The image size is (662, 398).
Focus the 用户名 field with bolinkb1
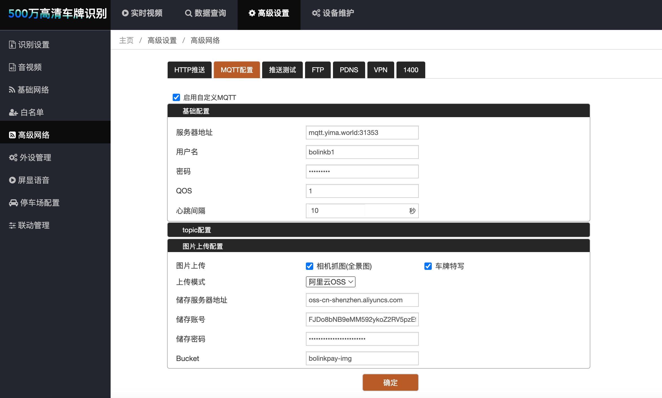coord(362,152)
